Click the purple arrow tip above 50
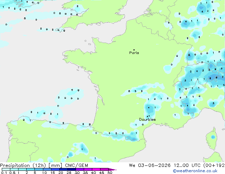This screenshot has height=174, width=225. (112, 169)
